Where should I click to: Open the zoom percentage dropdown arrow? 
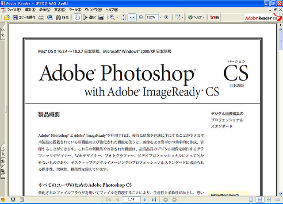pos(160,17)
